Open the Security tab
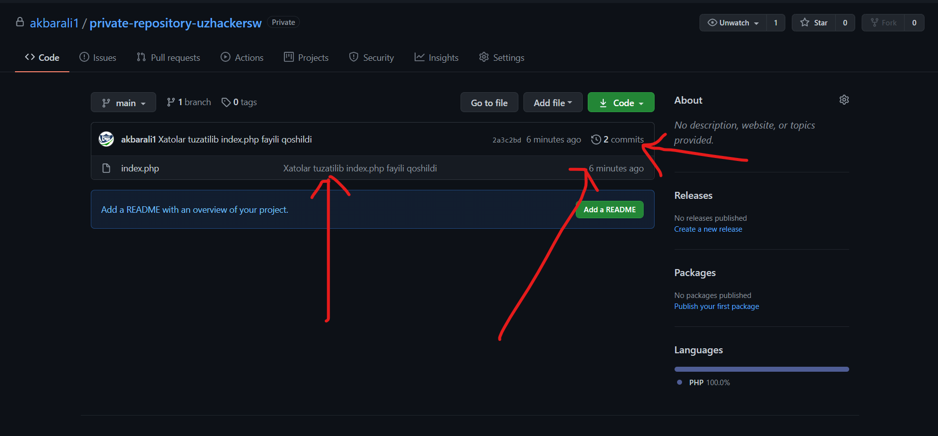Screen dimensions: 938x436 pyautogui.click(x=371, y=57)
